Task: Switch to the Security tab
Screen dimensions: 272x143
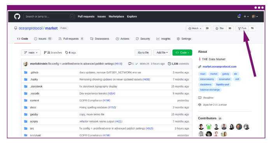Action: (x=143, y=39)
